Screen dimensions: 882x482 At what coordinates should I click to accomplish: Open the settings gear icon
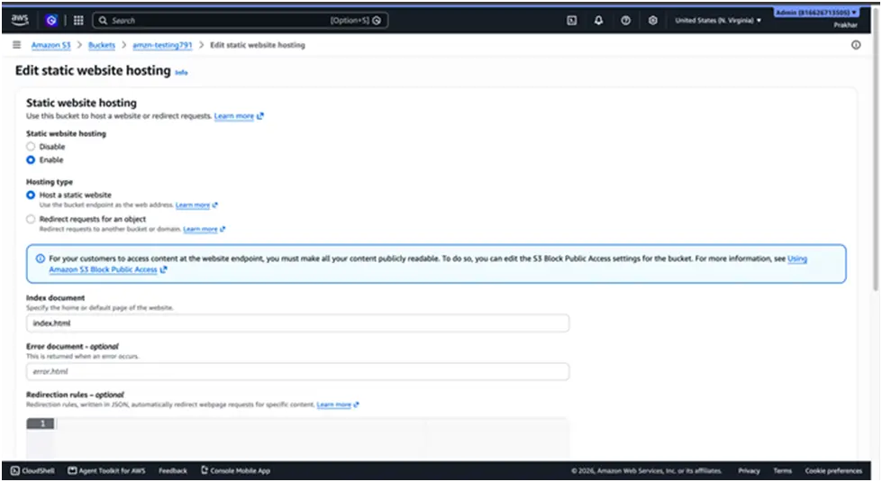coord(652,20)
